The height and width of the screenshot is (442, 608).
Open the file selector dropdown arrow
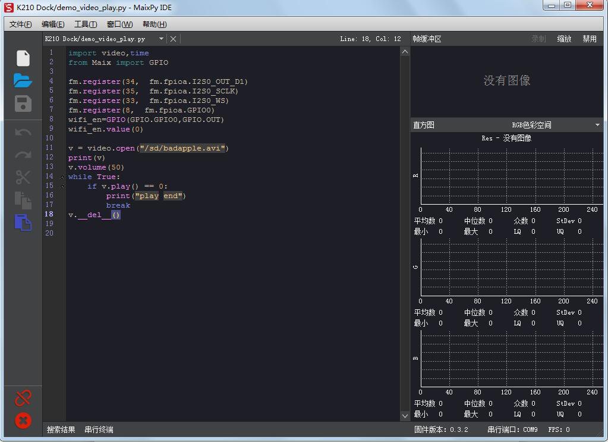coord(161,39)
